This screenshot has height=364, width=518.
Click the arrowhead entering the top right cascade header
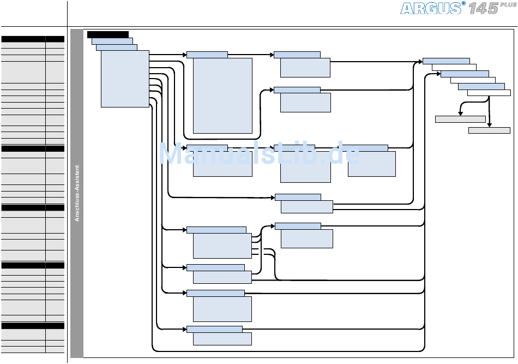coord(420,62)
